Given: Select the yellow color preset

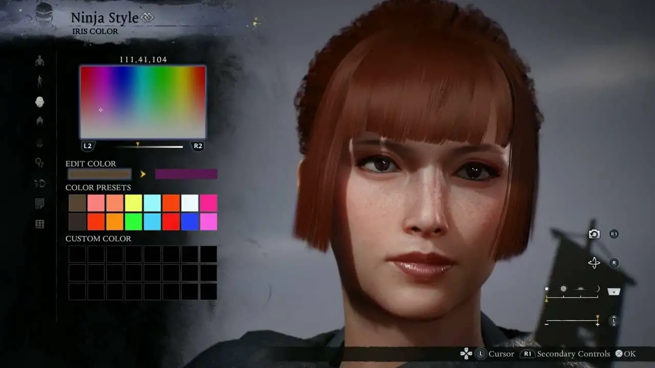Looking at the screenshot, I should tap(134, 203).
